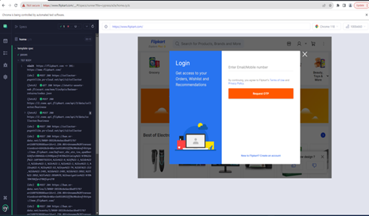The height and width of the screenshot is (216, 369).
Task: Click the share page icon in address bar
Action: pos(324,5)
